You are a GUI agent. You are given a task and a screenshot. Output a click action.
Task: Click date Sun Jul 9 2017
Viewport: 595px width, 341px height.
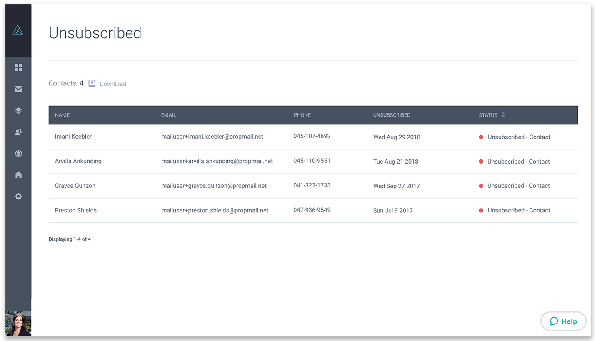click(x=393, y=211)
